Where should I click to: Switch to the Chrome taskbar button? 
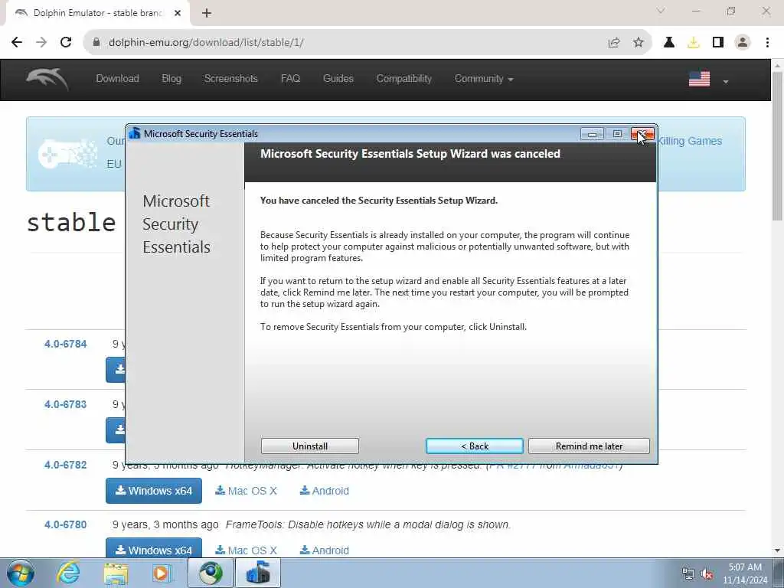pos(211,573)
